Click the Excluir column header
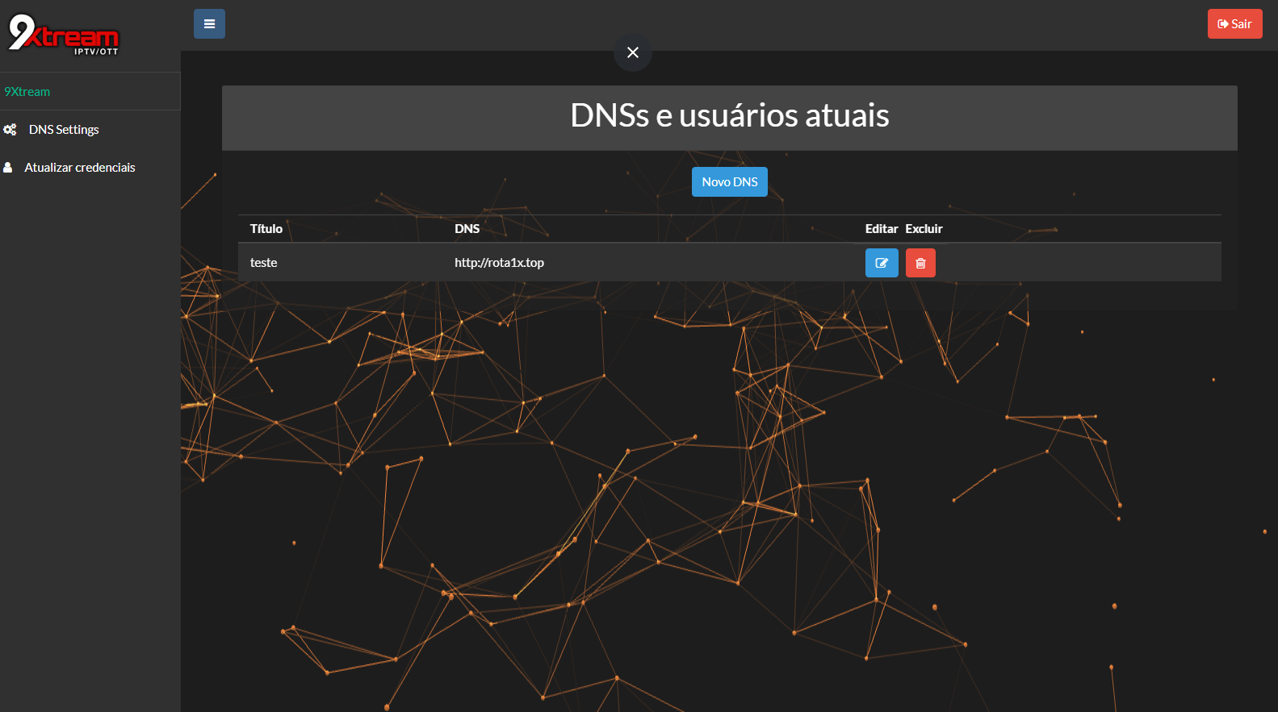 [x=924, y=229]
